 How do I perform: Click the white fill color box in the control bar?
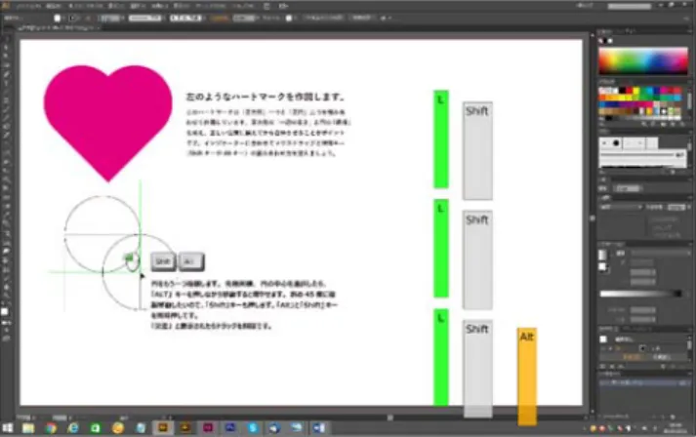[x=58, y=19]
